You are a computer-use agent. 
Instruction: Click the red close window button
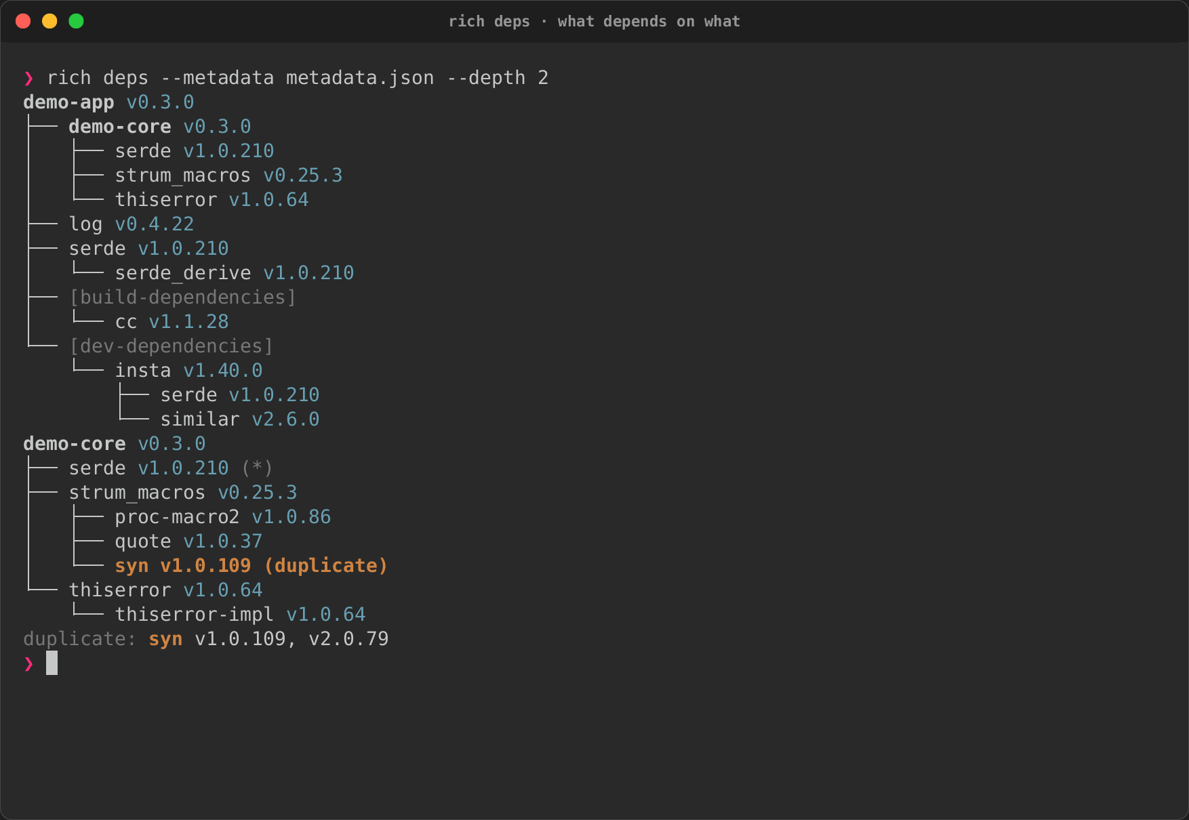(23, 21)
